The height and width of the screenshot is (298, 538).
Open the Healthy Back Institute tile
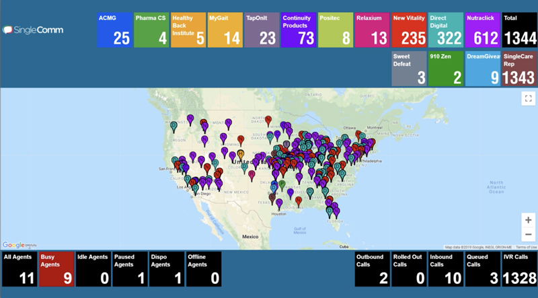pyautogui.click(x=188, y=30)
